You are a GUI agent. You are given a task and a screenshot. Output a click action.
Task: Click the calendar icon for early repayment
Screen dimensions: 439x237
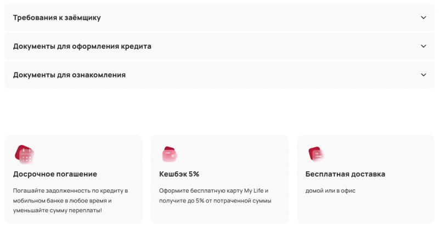click(x=25, y=154)
